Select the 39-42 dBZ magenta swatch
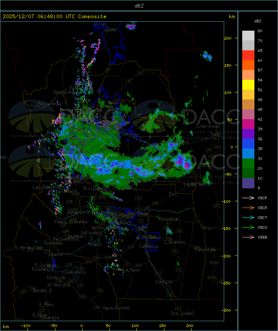Viewport: 278px width, 331px height. click(x=248, y=124)
